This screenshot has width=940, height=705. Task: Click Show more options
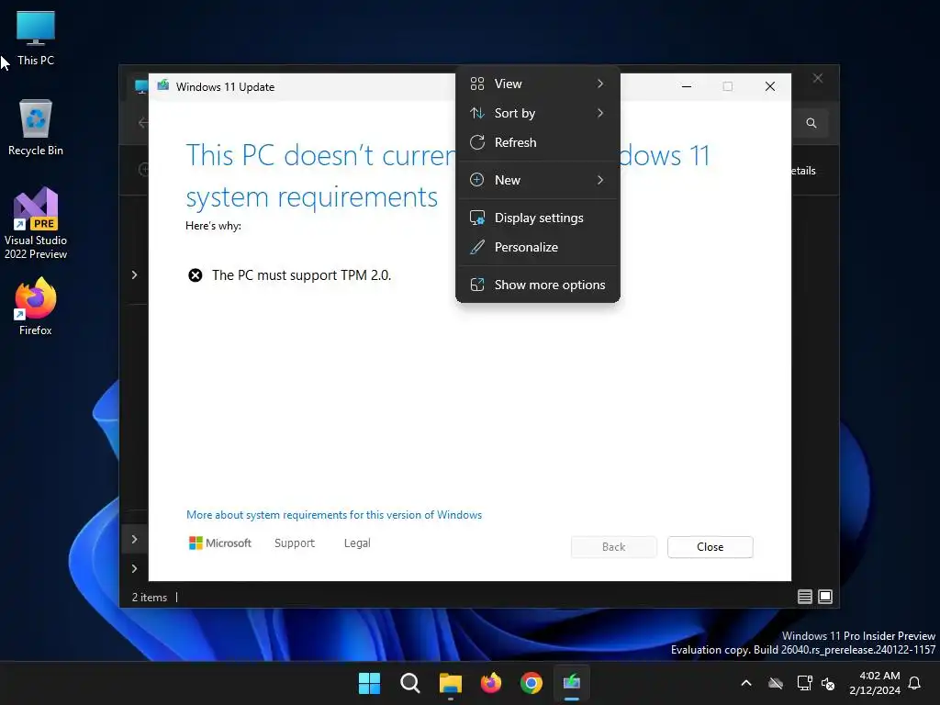point(538,285)
